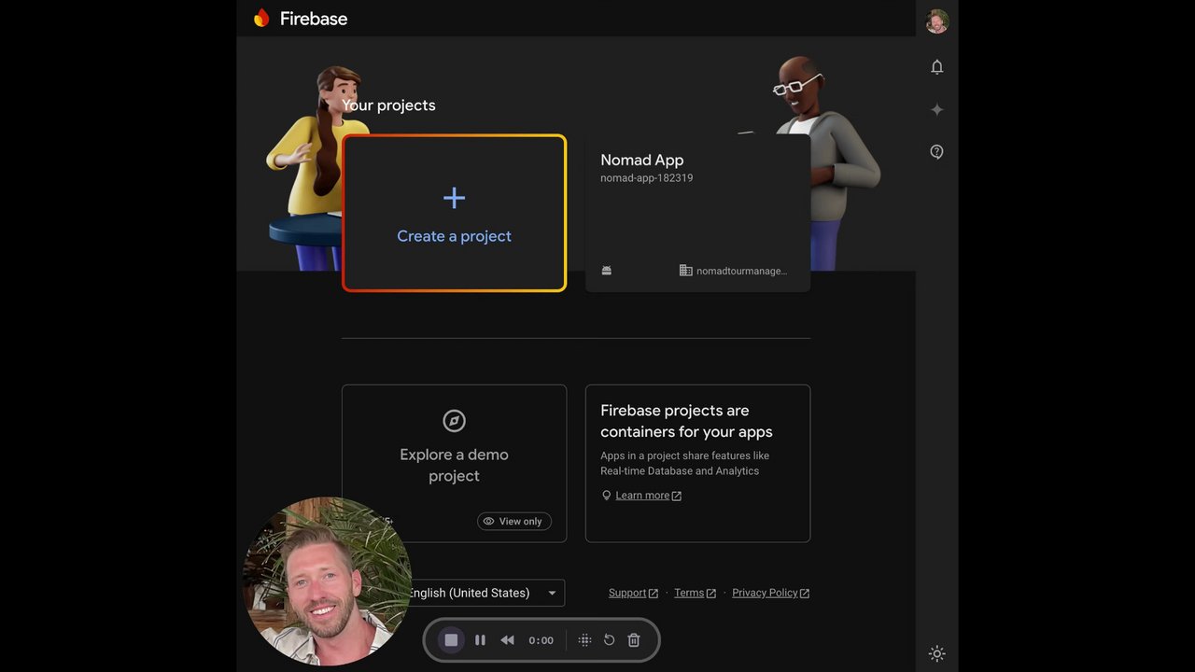Stop the screen recording
Image resolution: width=1195 pixels, height=672 pixels.
point(451,640)
